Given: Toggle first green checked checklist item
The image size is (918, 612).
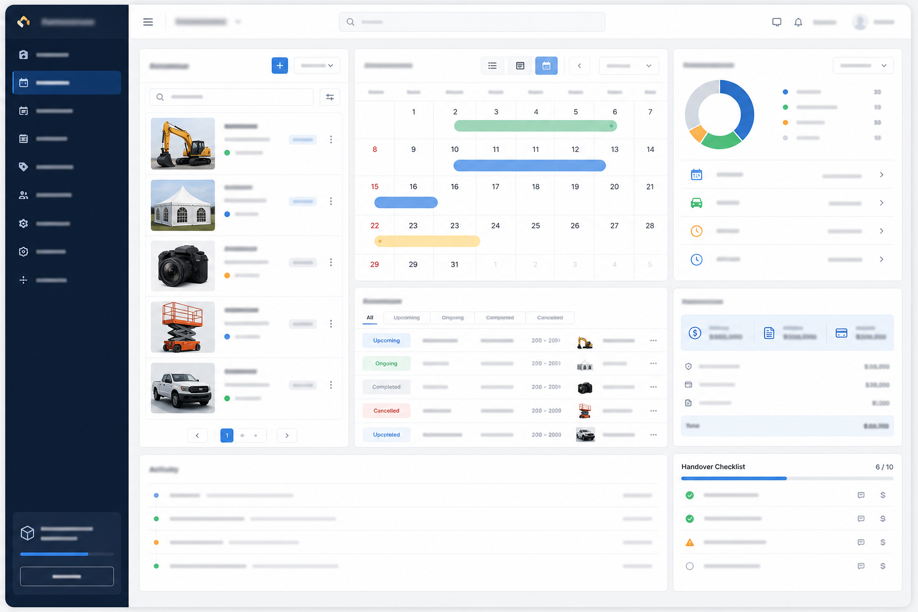Looking at the screenshot, I should (690, 495).
